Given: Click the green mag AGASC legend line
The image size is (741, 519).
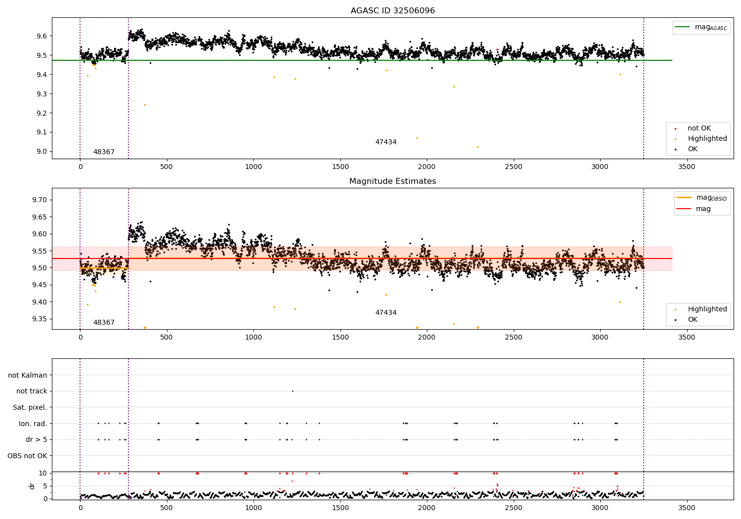Looking at the screenshot, I should pyautogui.click(x=683, y=27).
